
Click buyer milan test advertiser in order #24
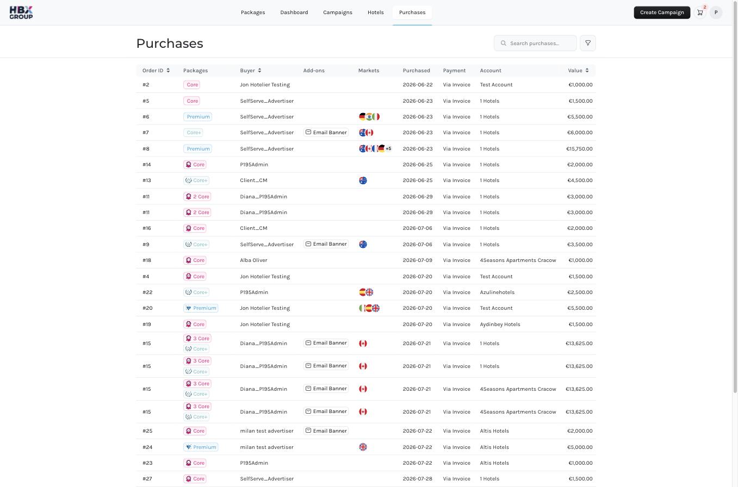pos(266,447)
